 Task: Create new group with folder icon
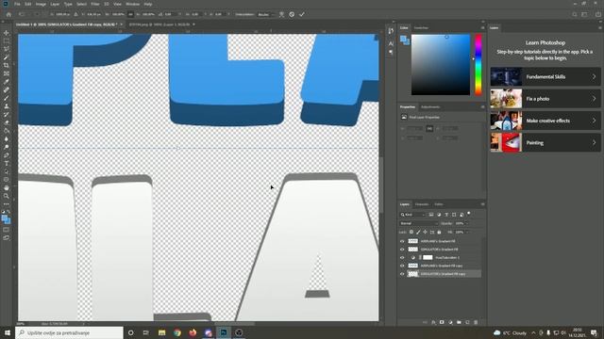point(459,322)
